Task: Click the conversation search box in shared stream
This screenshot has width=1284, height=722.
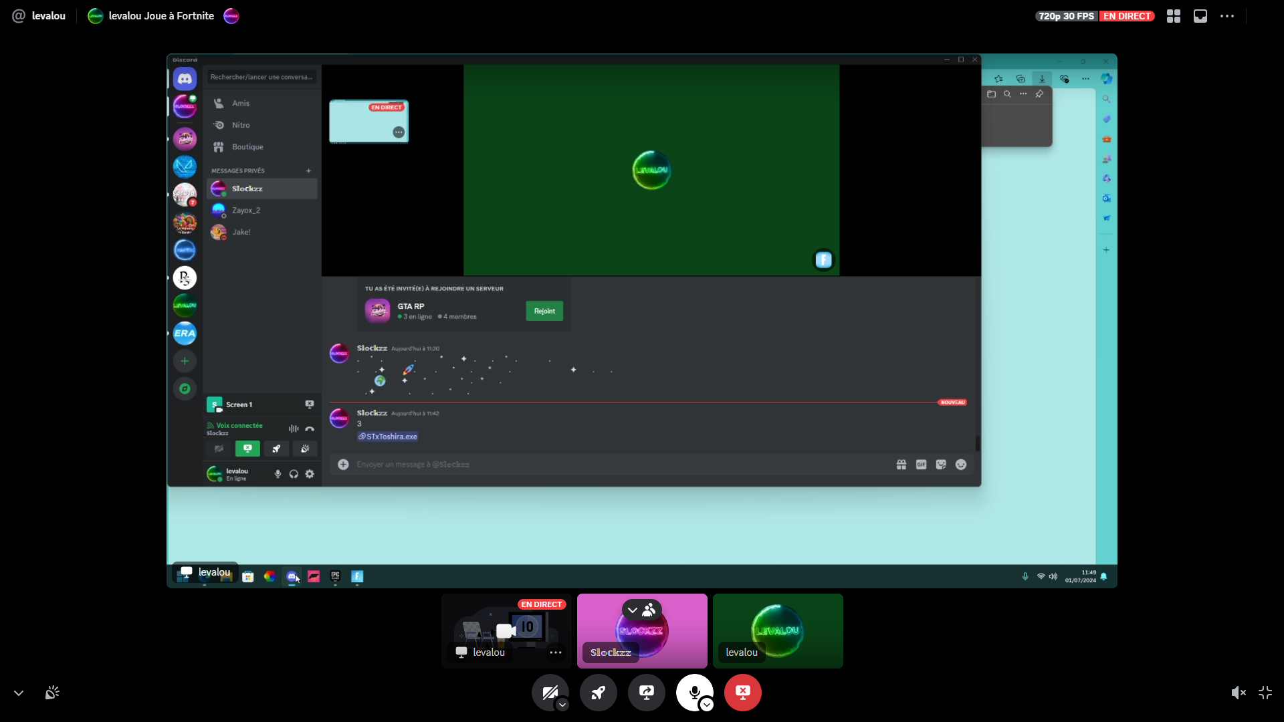Action: click(x=261, y=77)
